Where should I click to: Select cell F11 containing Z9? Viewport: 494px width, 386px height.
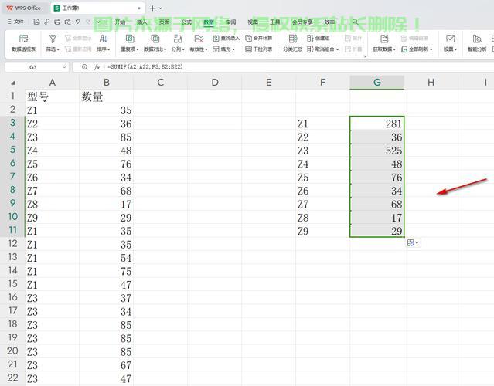pyautogui.click(x=322, y=231)
